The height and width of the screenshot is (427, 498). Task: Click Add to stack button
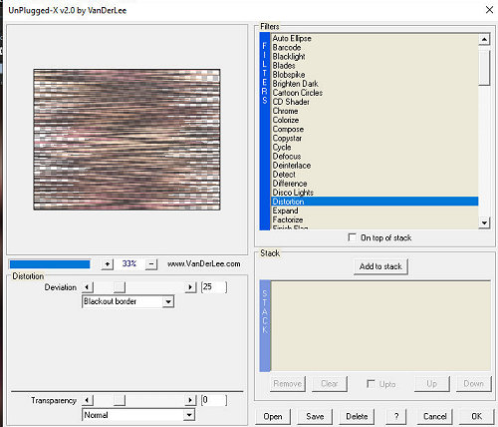coord(380,266)
